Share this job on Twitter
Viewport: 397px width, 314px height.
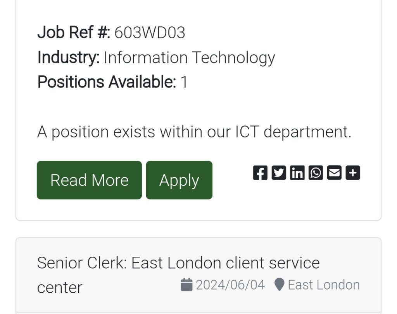point(279,173)
